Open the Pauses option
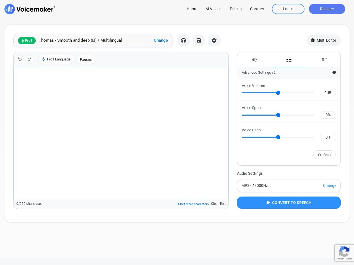Screen dimensions: 354x265 pos(86,60)
